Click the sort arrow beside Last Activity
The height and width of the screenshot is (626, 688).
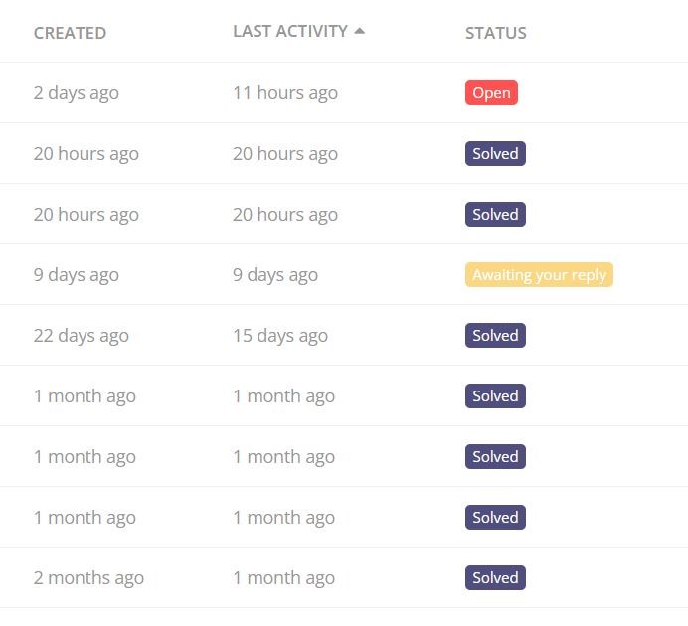[359, 31]
